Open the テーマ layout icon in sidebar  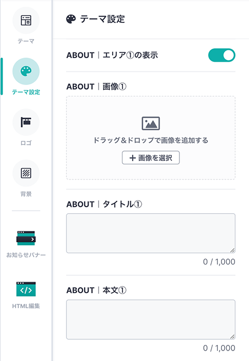pos(26,20)
